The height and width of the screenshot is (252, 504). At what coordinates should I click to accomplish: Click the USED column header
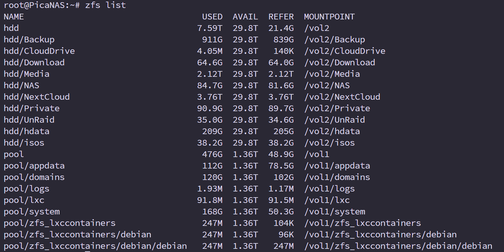212,17
